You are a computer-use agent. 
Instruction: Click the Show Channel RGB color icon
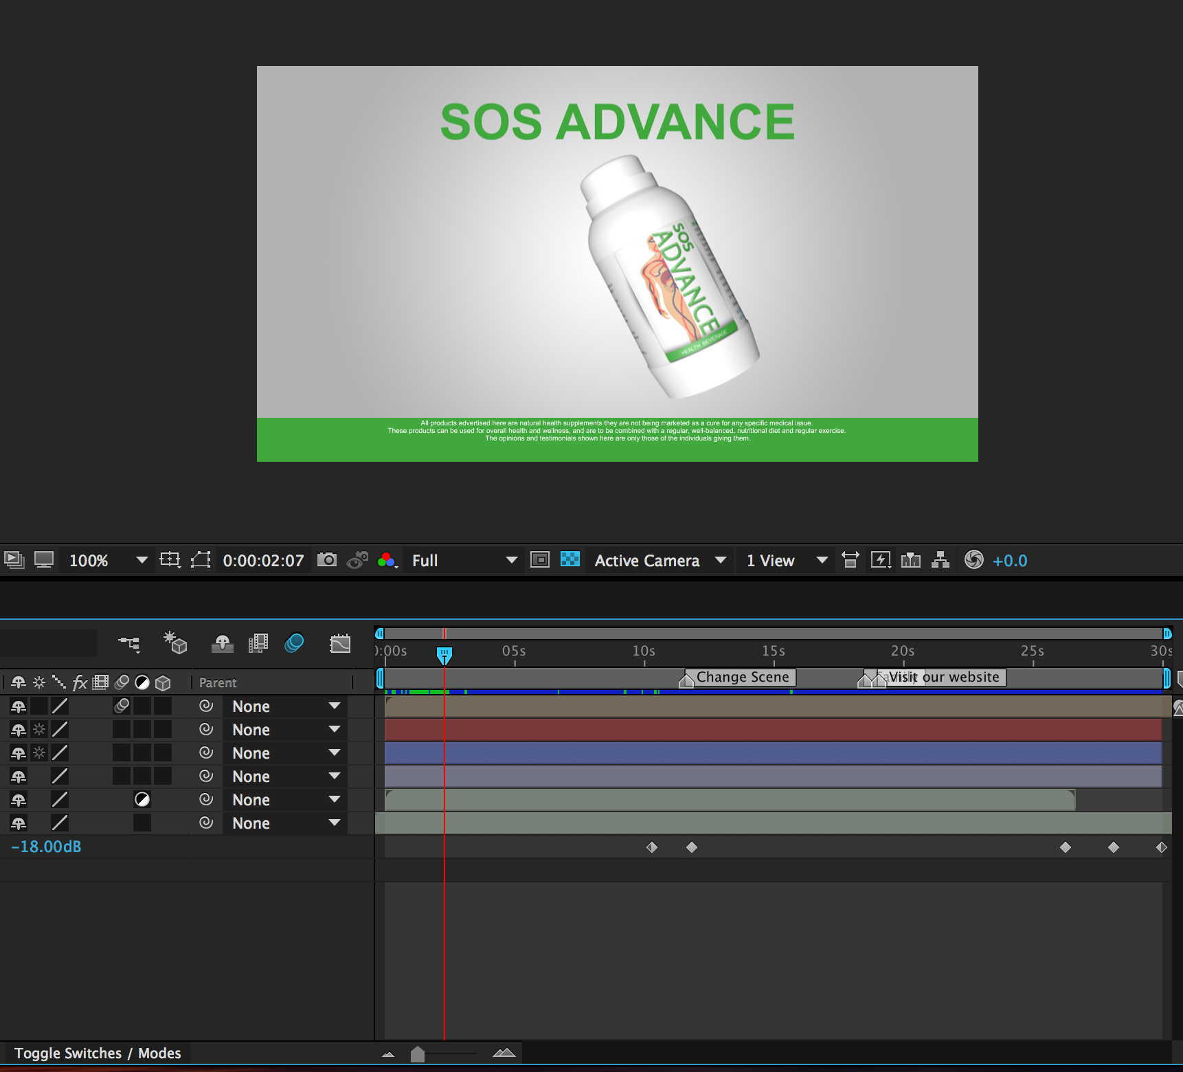[387, 560]
